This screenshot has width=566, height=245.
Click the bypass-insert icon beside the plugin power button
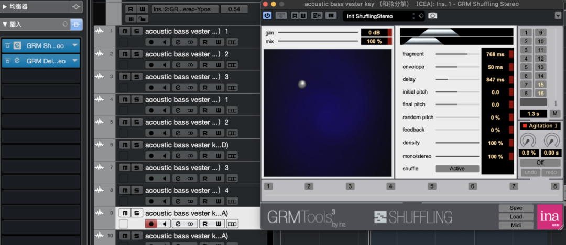(281, 16)
